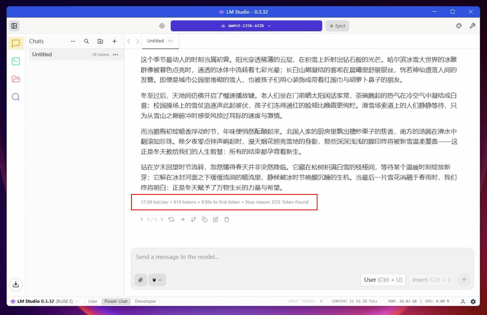Open the qwen3-235b-a22b model selector dropdown
Screen dimensions: 487x315
click(246, 26)
